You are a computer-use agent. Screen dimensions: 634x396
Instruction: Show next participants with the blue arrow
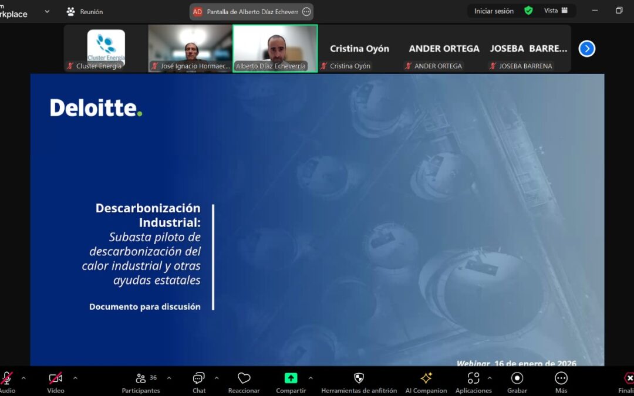586,49
